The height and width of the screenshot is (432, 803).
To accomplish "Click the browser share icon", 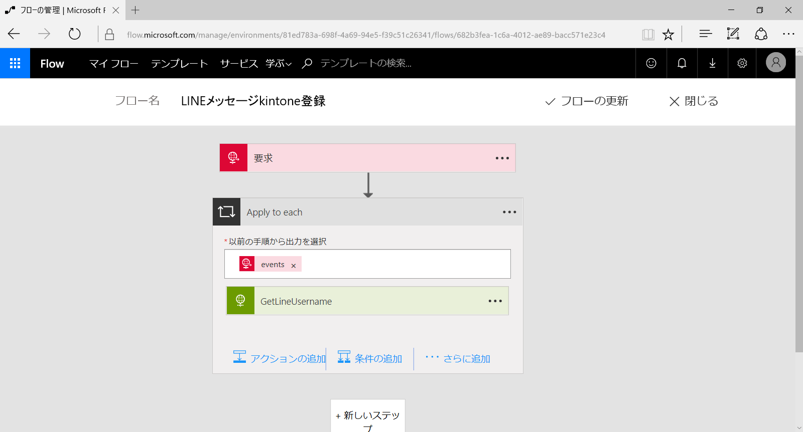I will point(761,34).
